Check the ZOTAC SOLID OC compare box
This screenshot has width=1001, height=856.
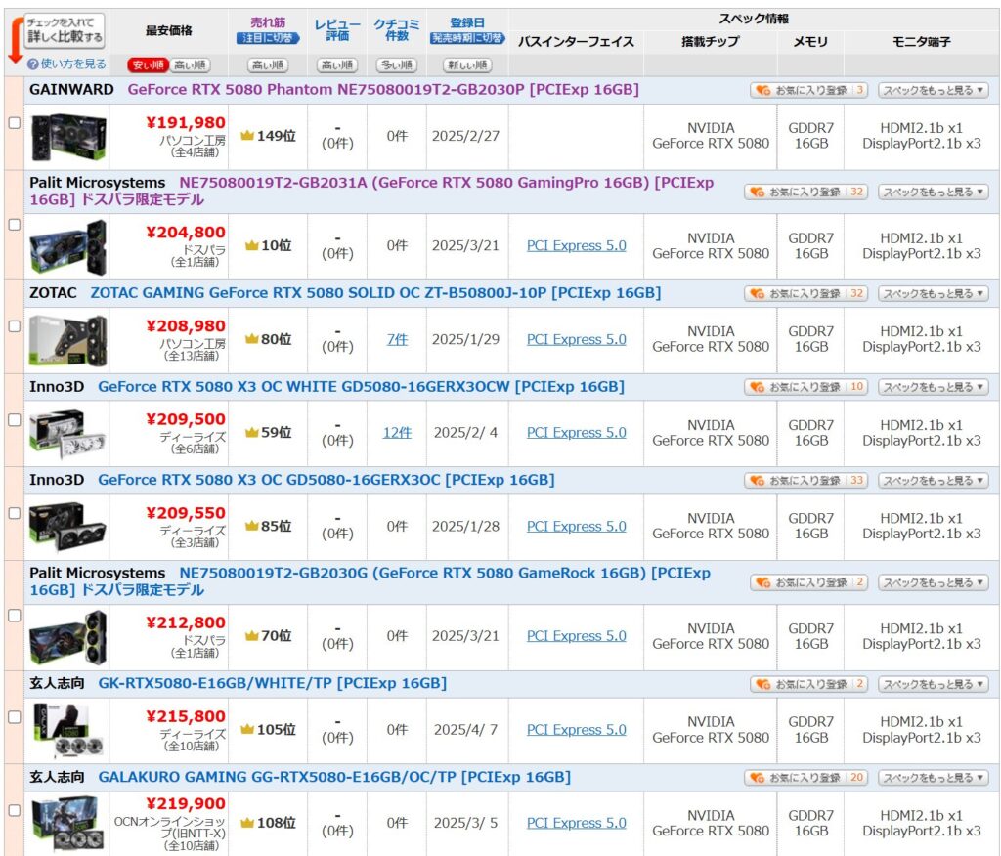[x=14, y=326]
